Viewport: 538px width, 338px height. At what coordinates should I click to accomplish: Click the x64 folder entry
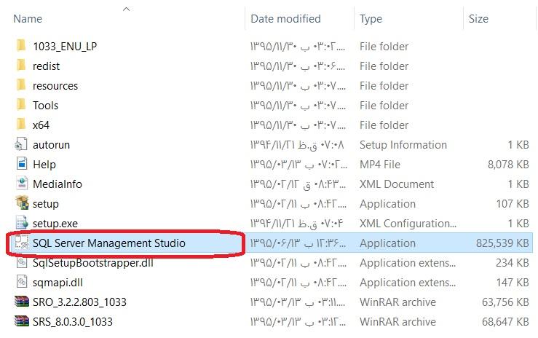click(x=41, y=125)
